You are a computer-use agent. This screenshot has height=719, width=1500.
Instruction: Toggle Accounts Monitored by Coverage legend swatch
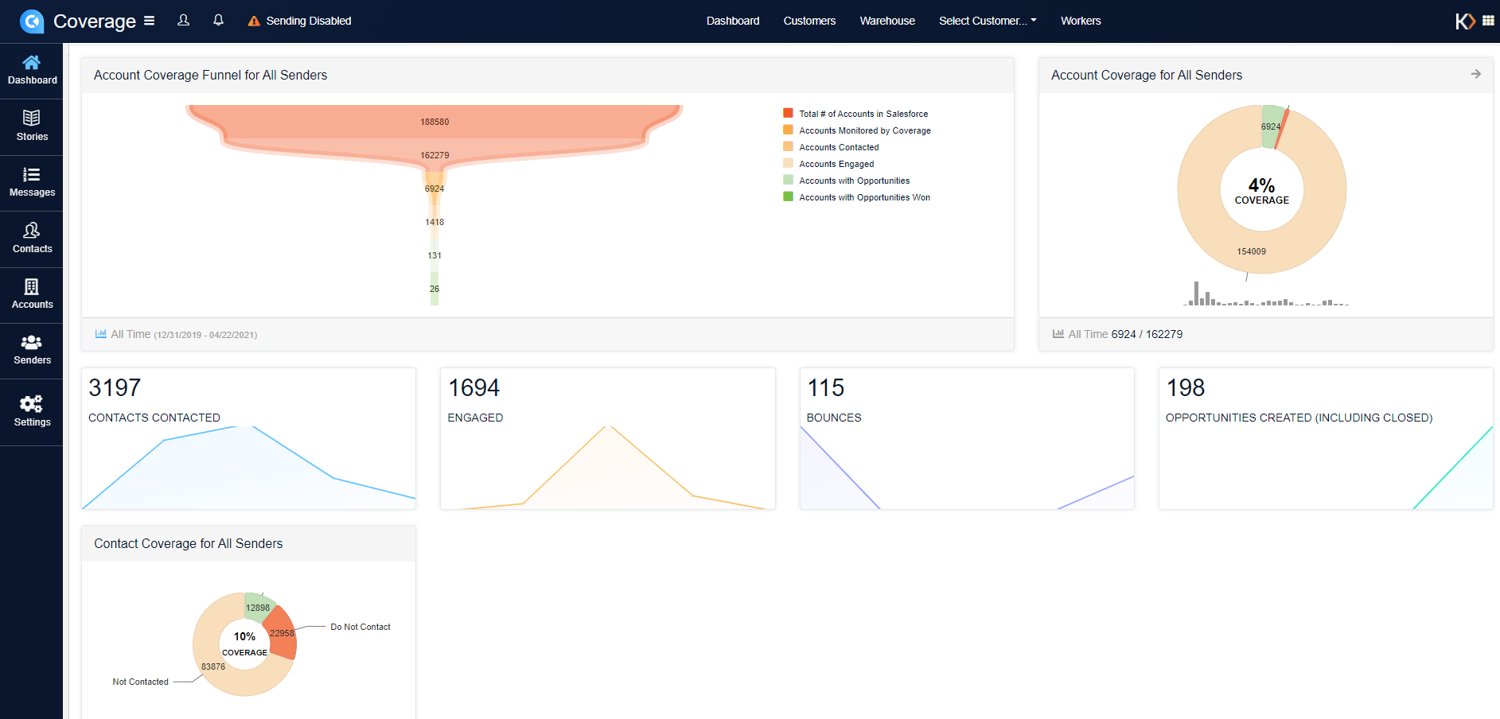click(x=788, y=130)
